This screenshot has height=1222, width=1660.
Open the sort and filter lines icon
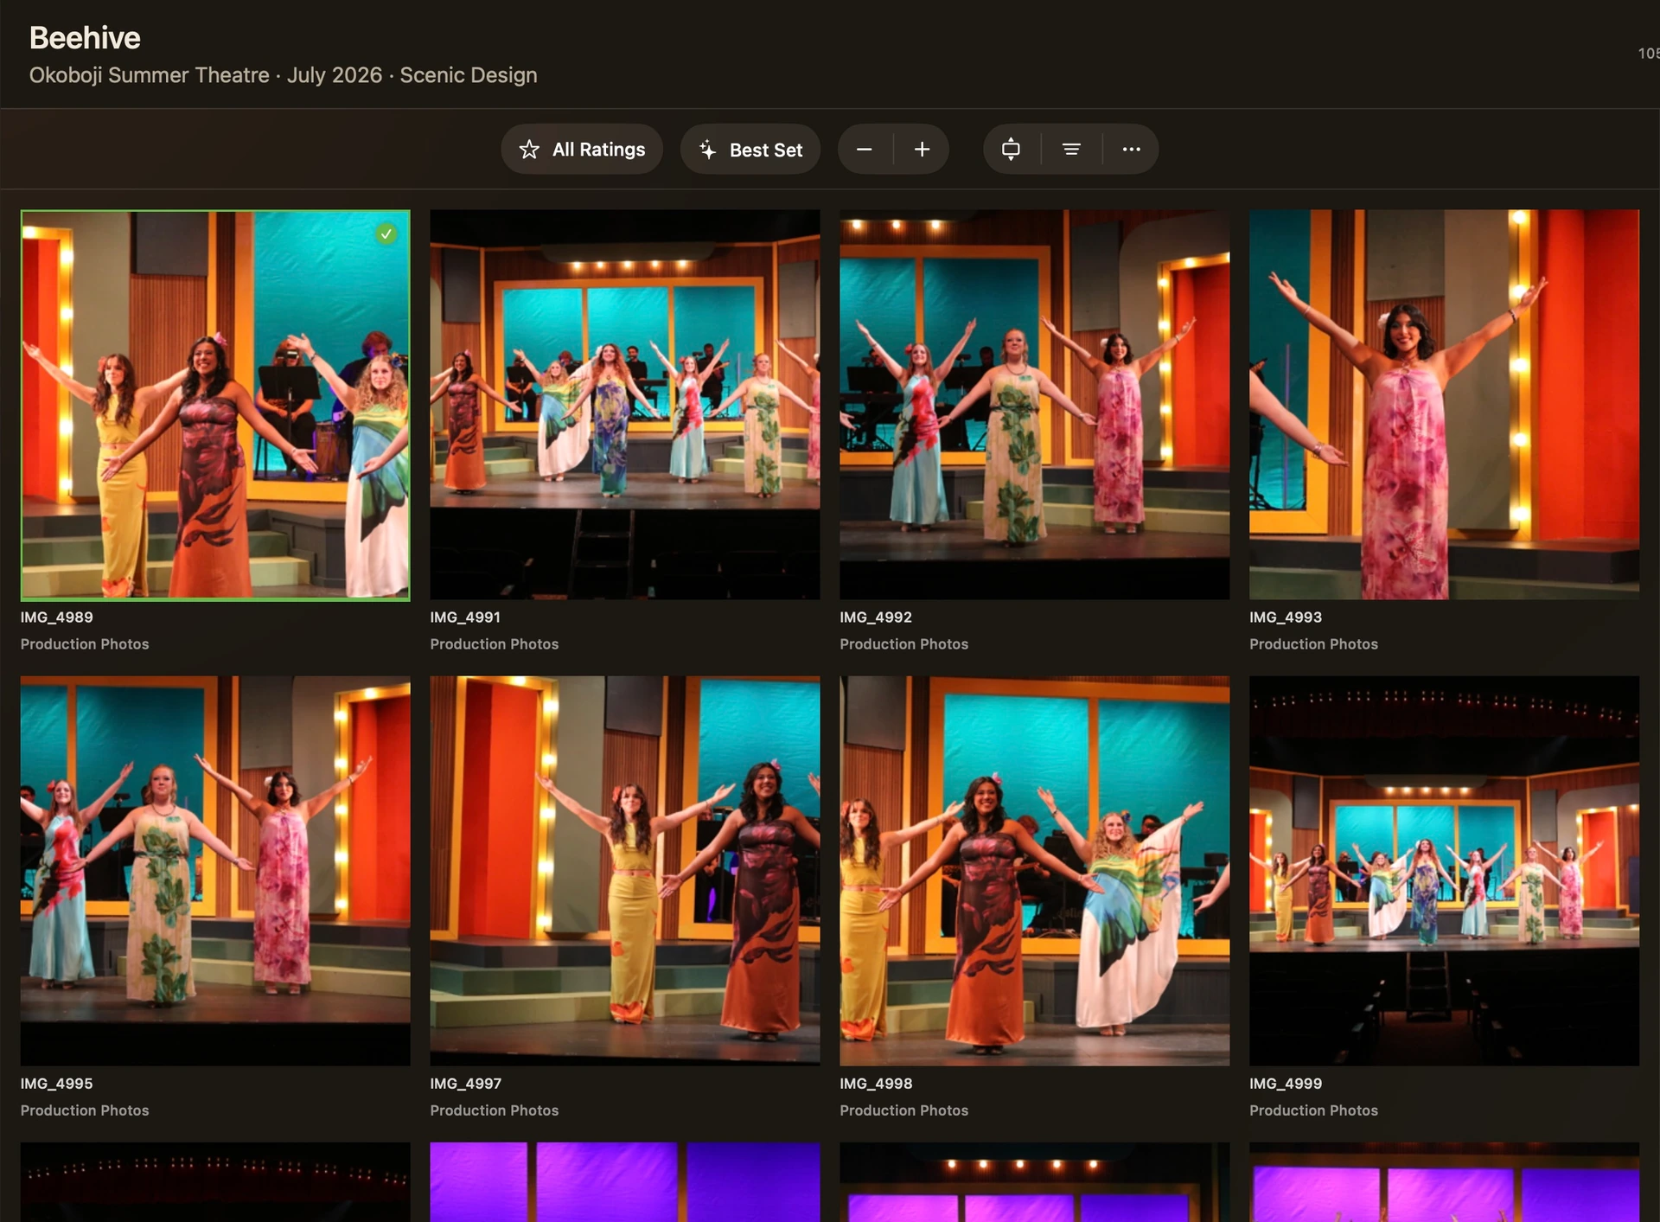1071,150
